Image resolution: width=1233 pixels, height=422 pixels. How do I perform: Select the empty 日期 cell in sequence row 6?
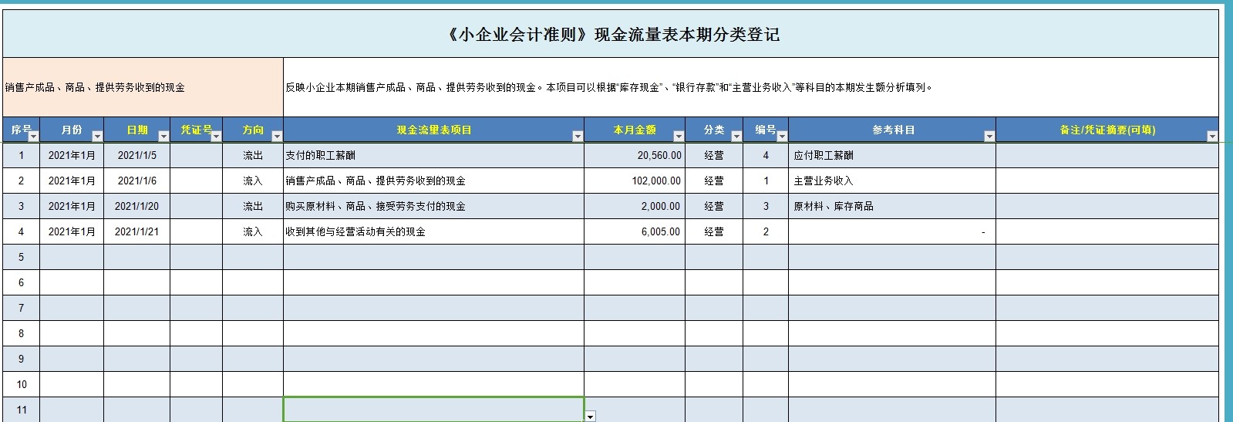click(x=136, y=282)
